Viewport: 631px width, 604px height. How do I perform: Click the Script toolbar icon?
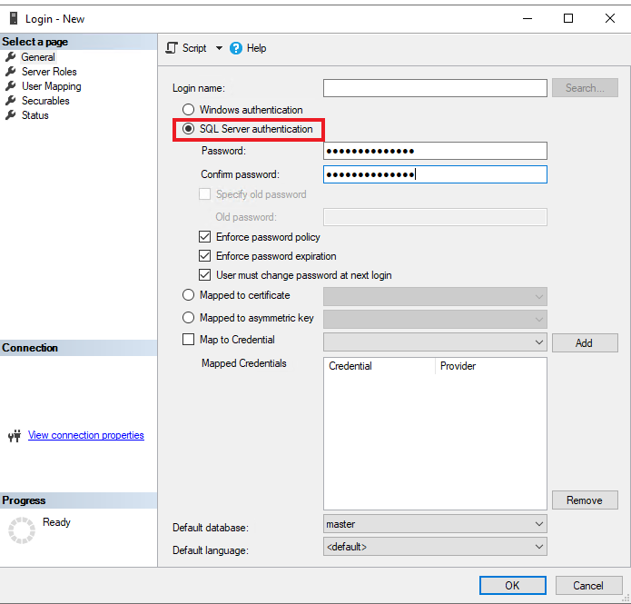pos(172,48)
